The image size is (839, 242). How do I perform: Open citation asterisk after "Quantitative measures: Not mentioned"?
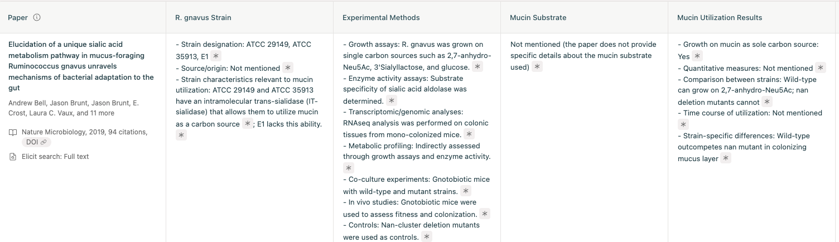(820, 68)
